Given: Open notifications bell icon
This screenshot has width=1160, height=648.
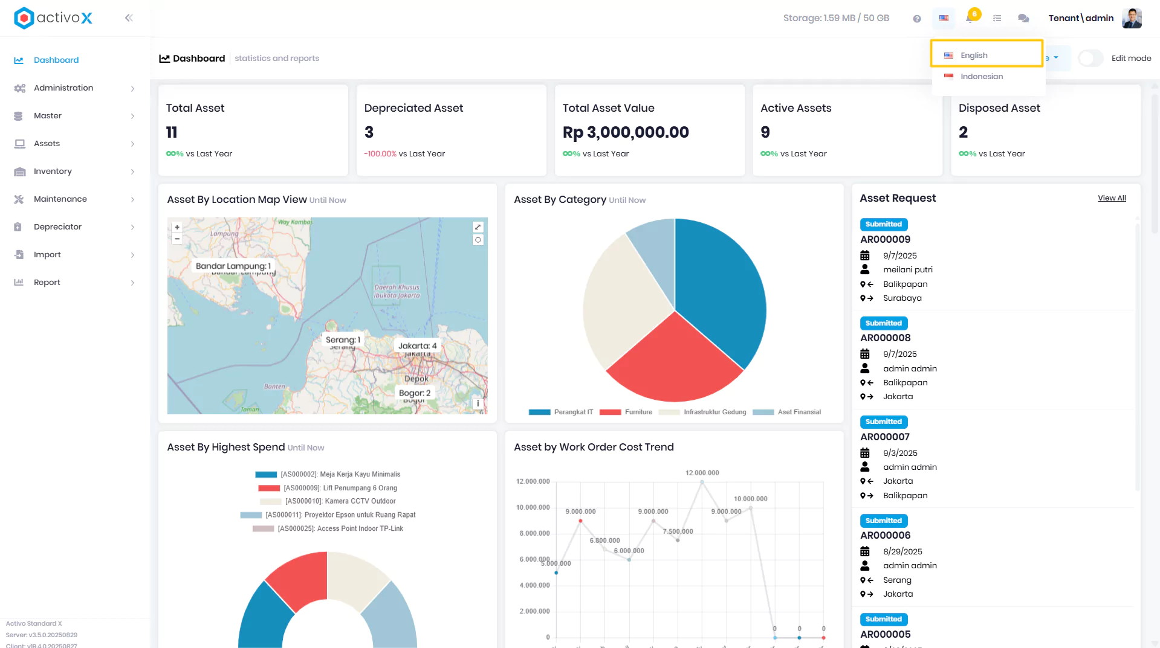Looking at the screenshot, I should [x=970, y=18].
